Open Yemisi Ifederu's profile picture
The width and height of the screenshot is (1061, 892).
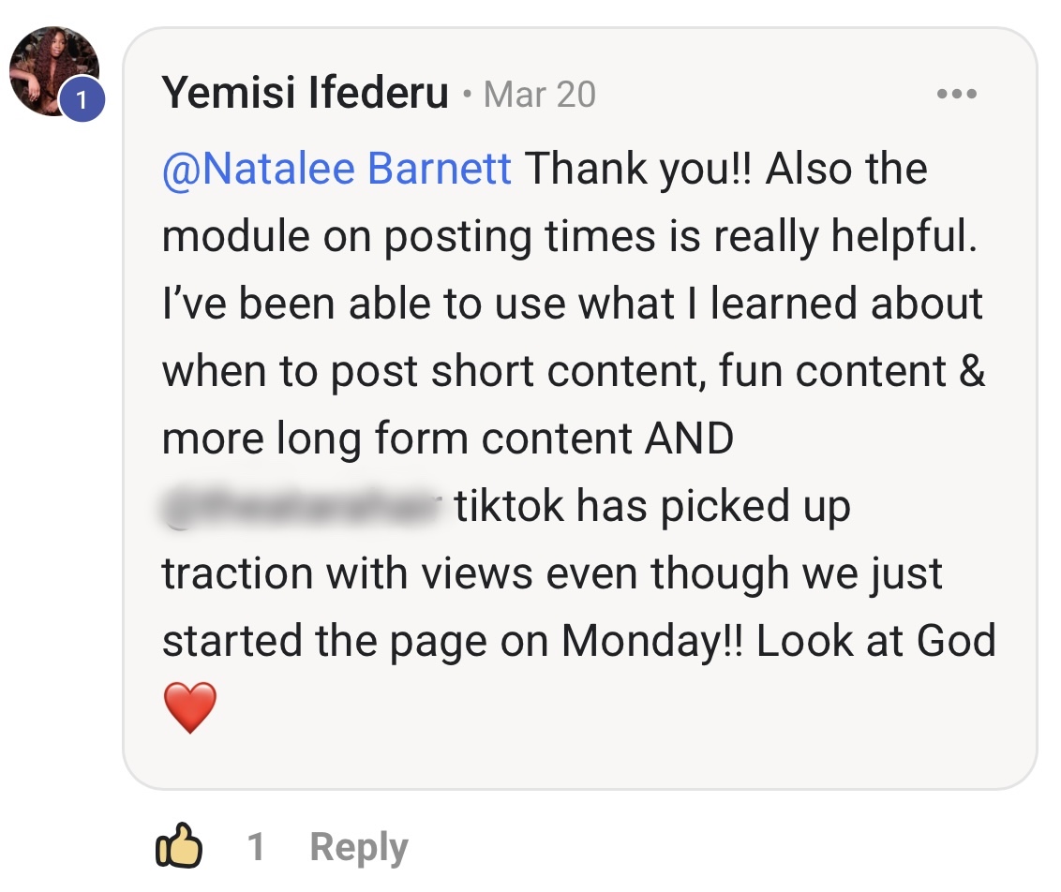(x=54, y=71)
